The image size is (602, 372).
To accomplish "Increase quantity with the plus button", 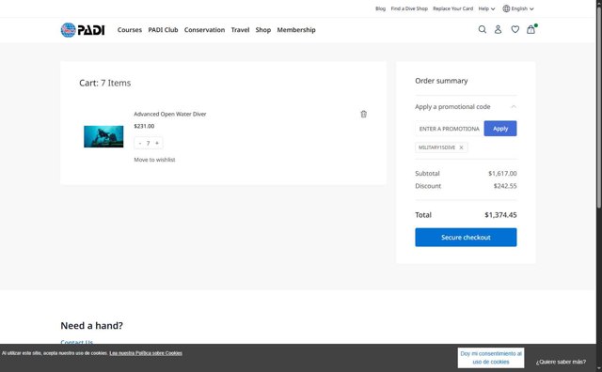I will tap(157, 143).
